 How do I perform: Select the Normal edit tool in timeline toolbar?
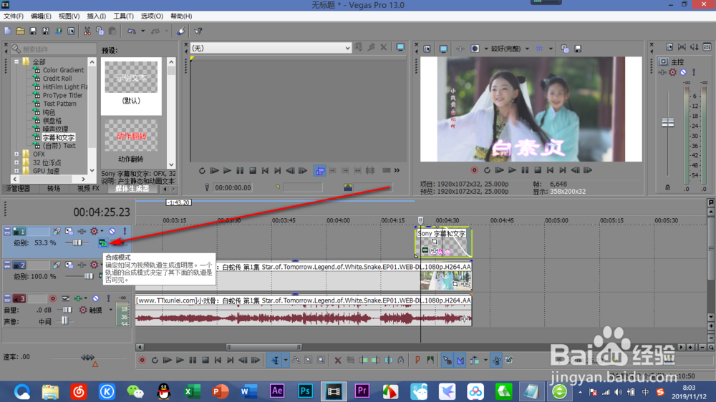click(x=276, y=361)
